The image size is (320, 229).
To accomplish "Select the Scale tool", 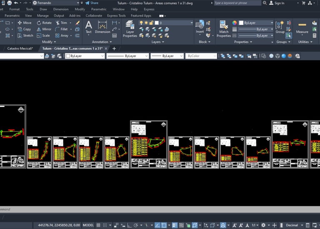I will 43,35.
